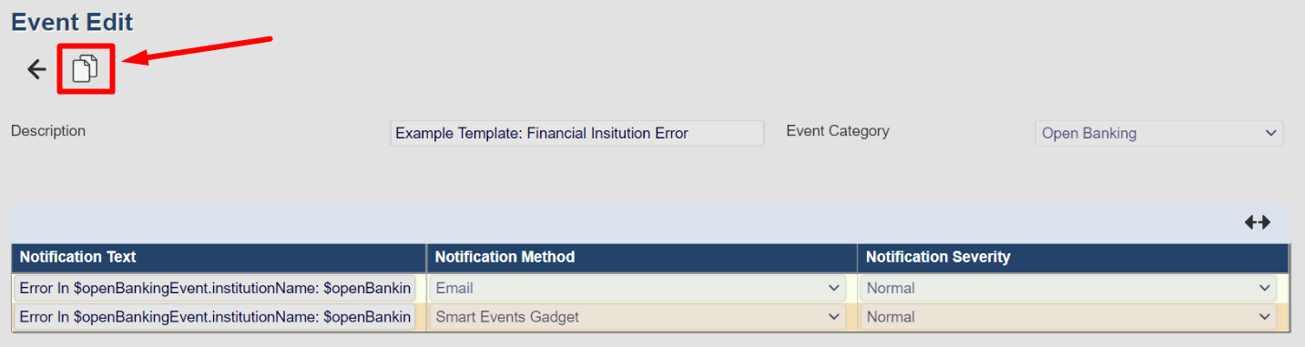The image size is (1305, 347).
Task: Go back using the left arrow icon
Action: tap(36, 69)
